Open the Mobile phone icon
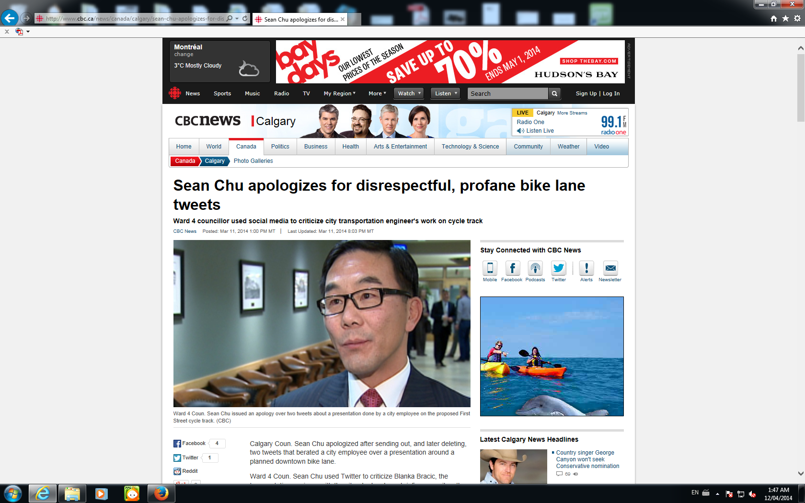Screen dimensions: 805x503 click(490, 268)
